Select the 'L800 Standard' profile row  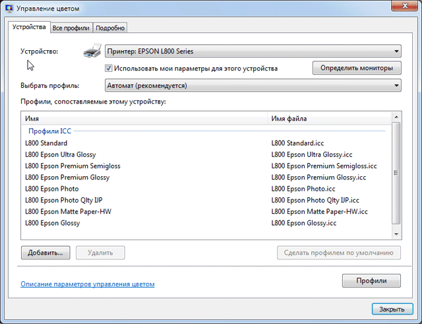tap(206, 143)
